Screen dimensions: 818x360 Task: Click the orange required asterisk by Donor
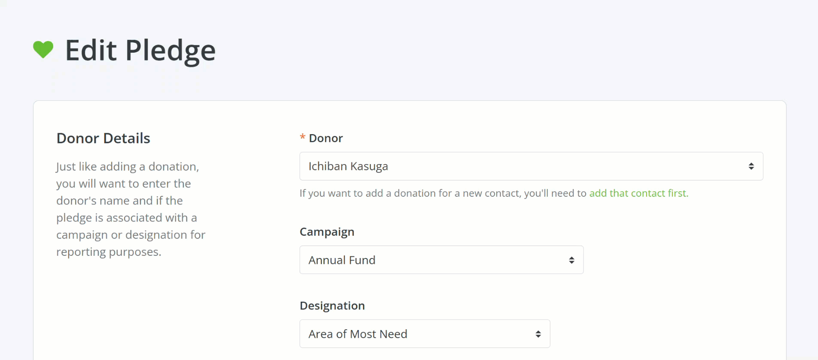tap(302, 138)
